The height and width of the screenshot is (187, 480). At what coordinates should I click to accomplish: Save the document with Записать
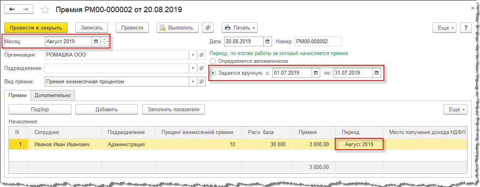click(x=91, y=27)
